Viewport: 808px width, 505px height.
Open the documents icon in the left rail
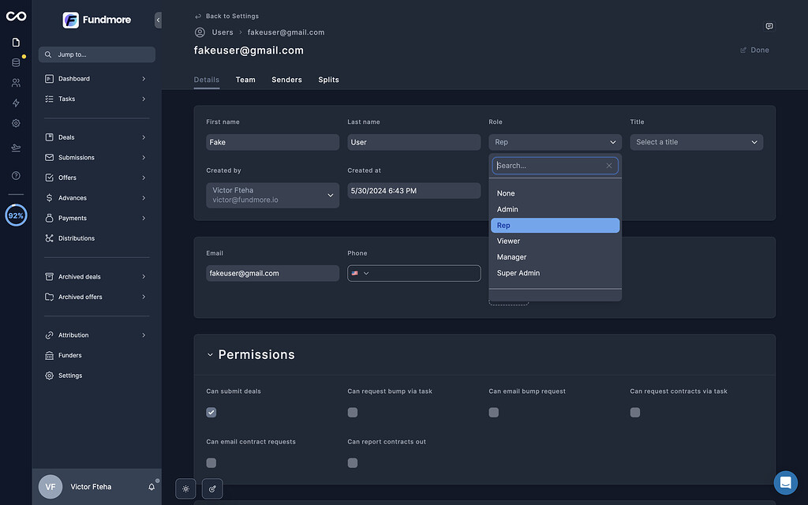(16, 41)
